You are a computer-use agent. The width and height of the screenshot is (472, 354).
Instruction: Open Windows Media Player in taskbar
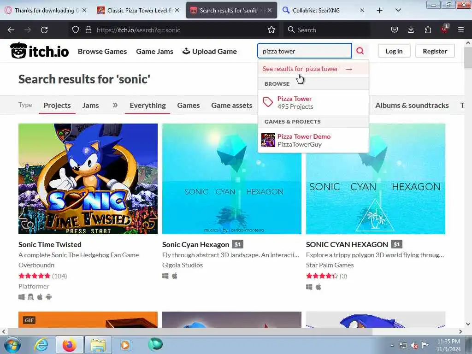(125, 345)
